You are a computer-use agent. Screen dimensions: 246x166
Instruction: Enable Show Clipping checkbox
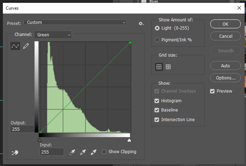pos(104,152)
